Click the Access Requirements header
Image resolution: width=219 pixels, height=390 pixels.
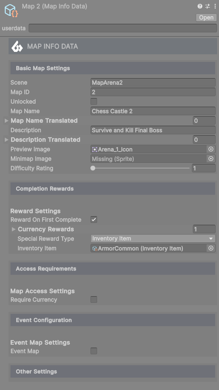pos(113,269)
